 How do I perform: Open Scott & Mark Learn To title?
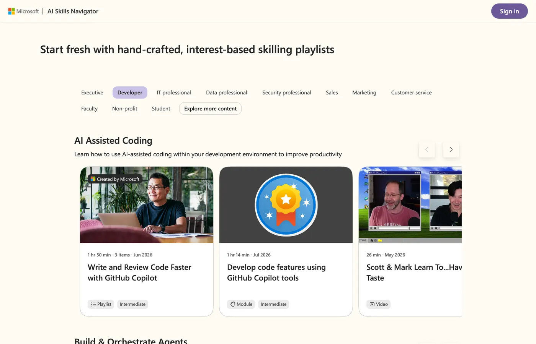[414, 273]
